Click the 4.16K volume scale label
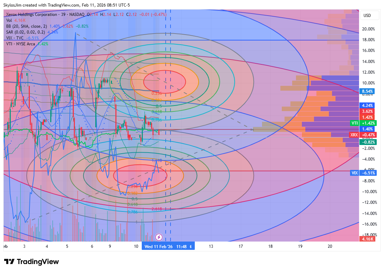This screenshot has height=272, width=384. [367, 239]
